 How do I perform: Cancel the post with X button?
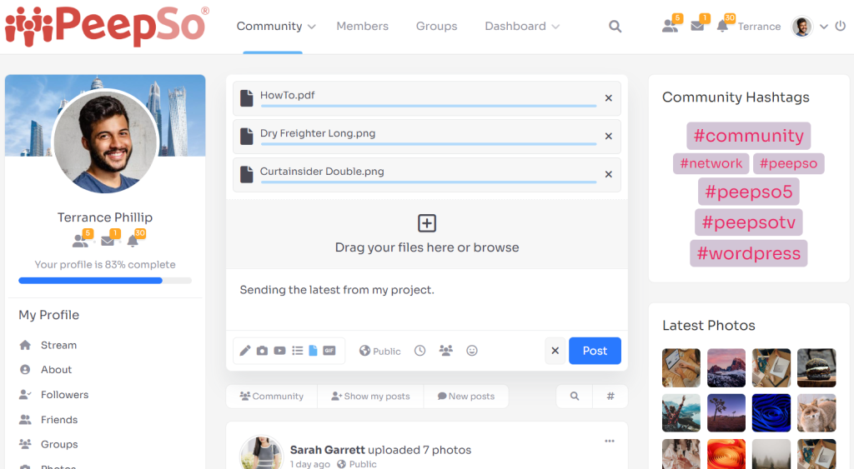pyautogui.click(x=555, y=351)
